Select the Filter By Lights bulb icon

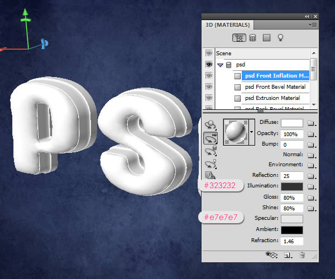280,38
